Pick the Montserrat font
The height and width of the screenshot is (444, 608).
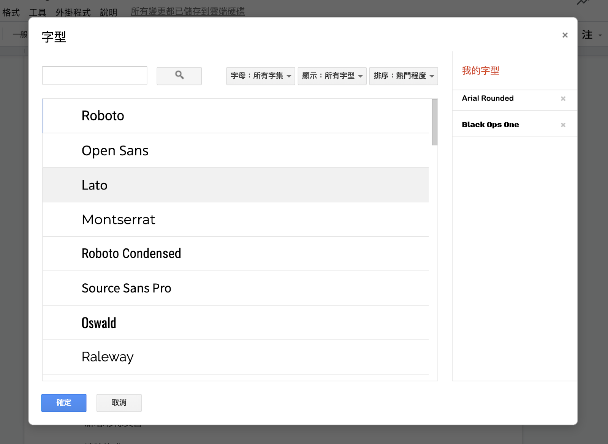tap(236, 220)
